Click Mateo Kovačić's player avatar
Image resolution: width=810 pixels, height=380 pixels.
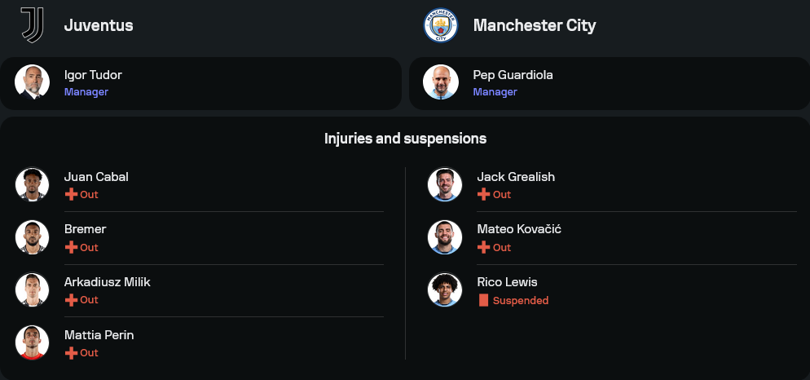click(x=445, y=237)
